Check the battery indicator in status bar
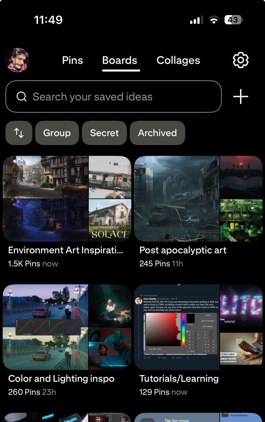265x422 pixels. [x=234, y=20]
